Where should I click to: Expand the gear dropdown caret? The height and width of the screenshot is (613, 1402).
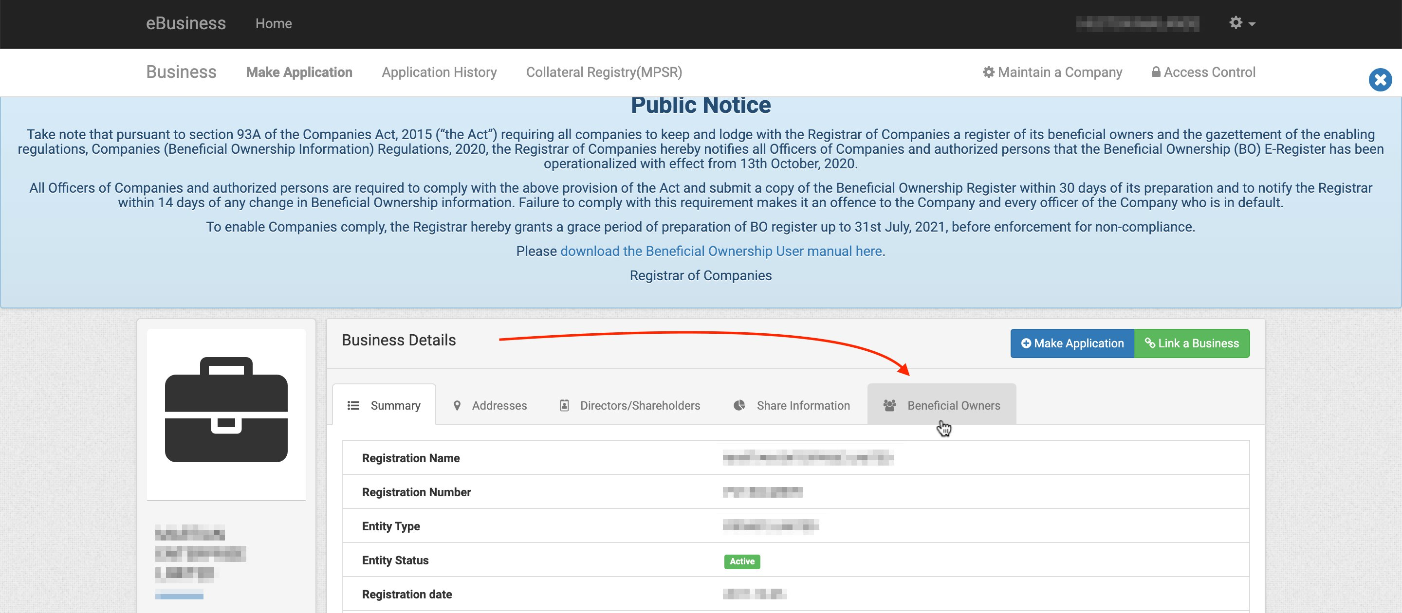1252,24
